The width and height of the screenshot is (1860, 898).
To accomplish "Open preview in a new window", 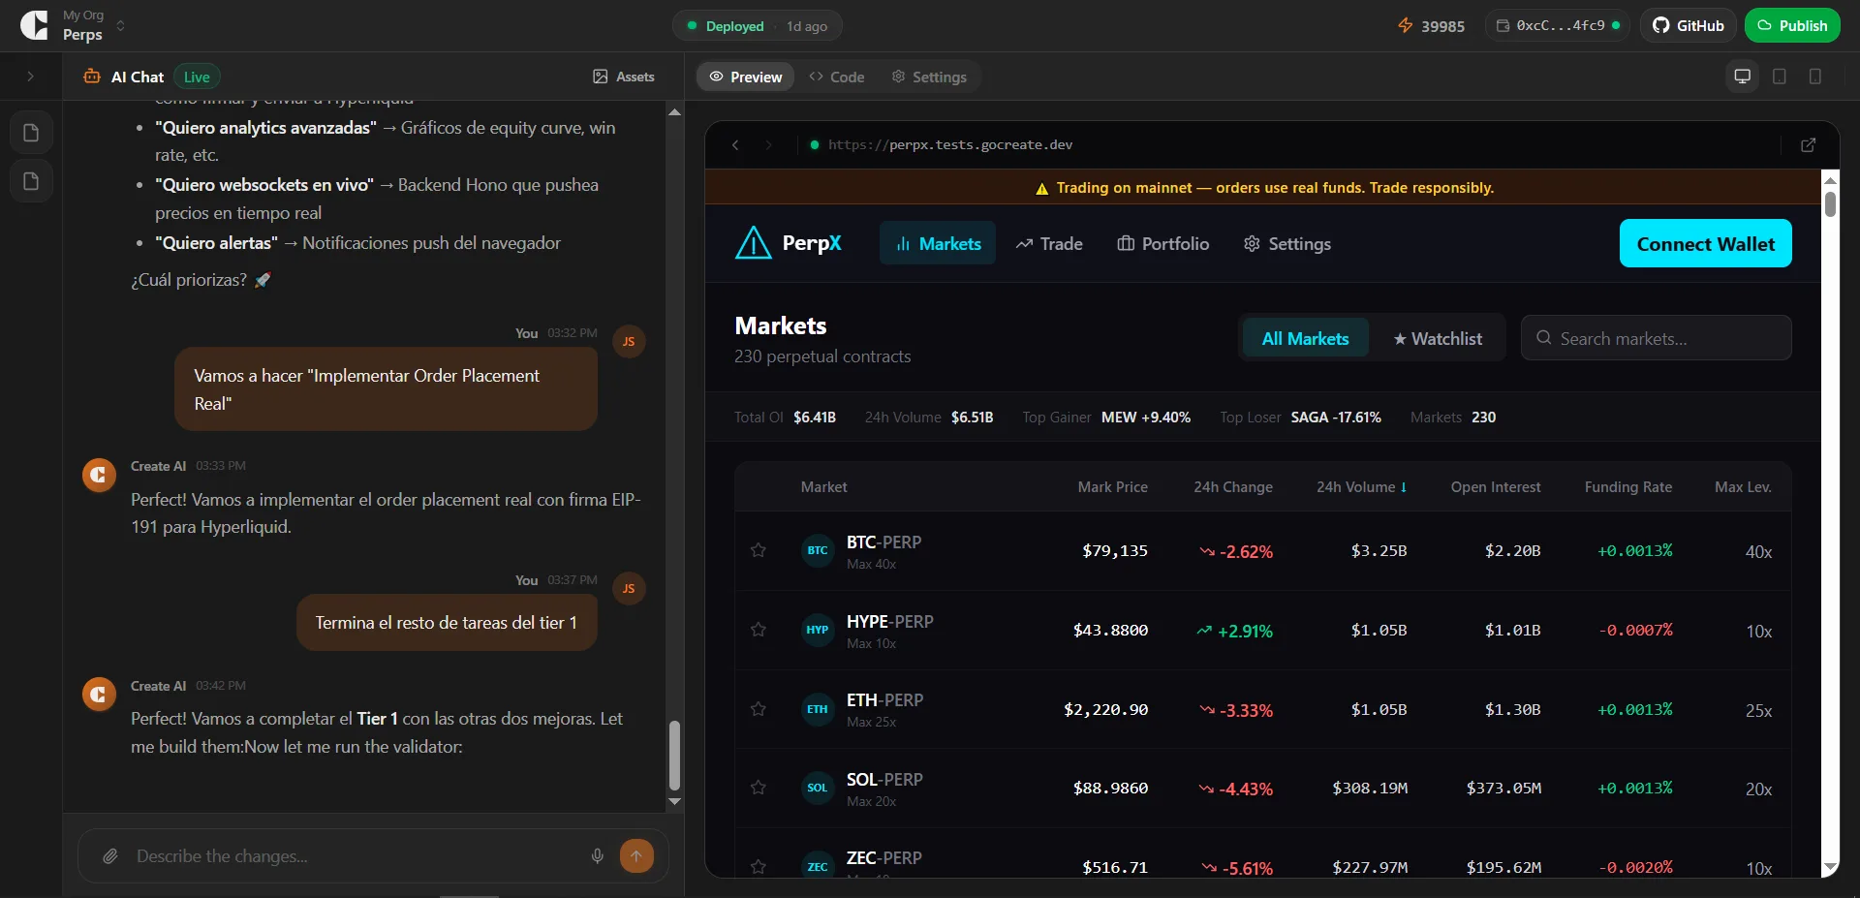I will click(x=1808, y=145).
